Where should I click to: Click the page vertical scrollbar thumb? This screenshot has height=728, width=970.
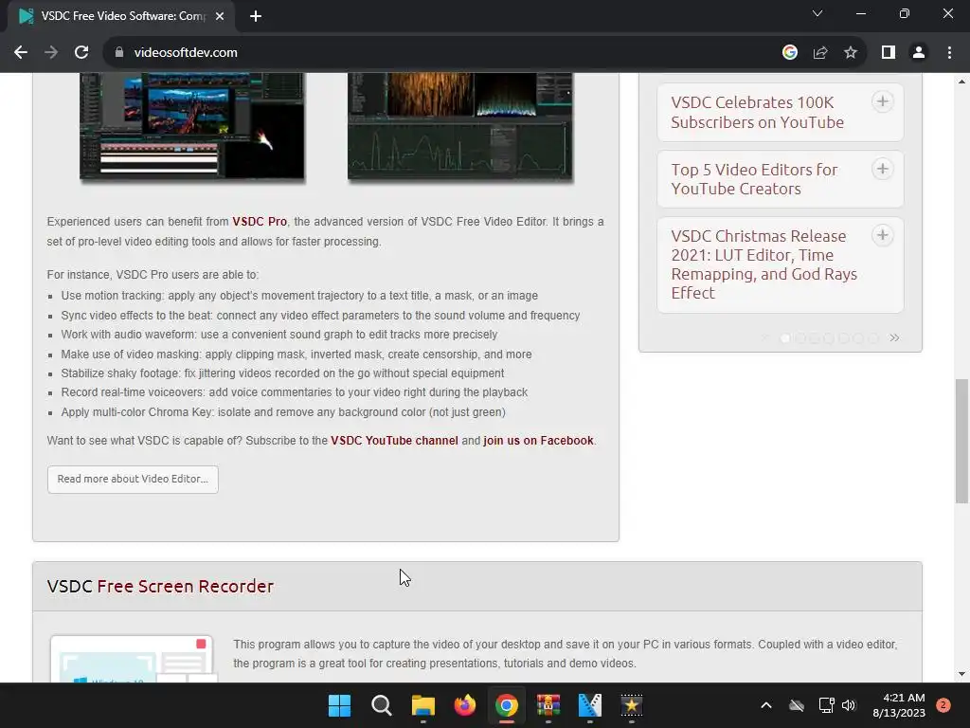pyautogui.click(x=961, y=441)
